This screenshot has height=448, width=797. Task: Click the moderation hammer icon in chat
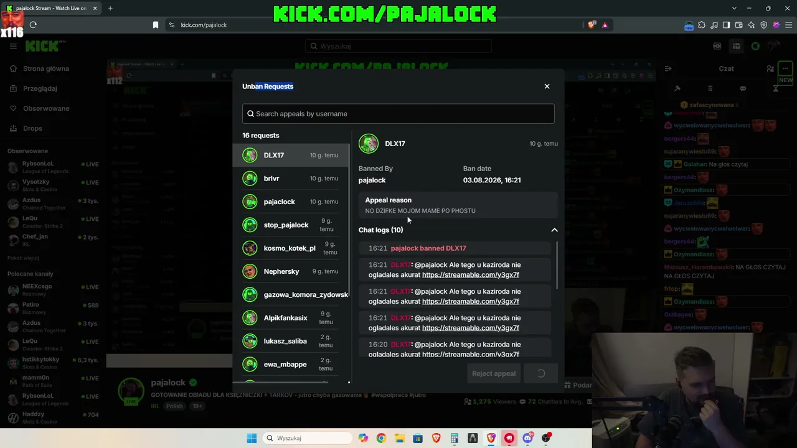pyautogui.click(x=677, y=88)
